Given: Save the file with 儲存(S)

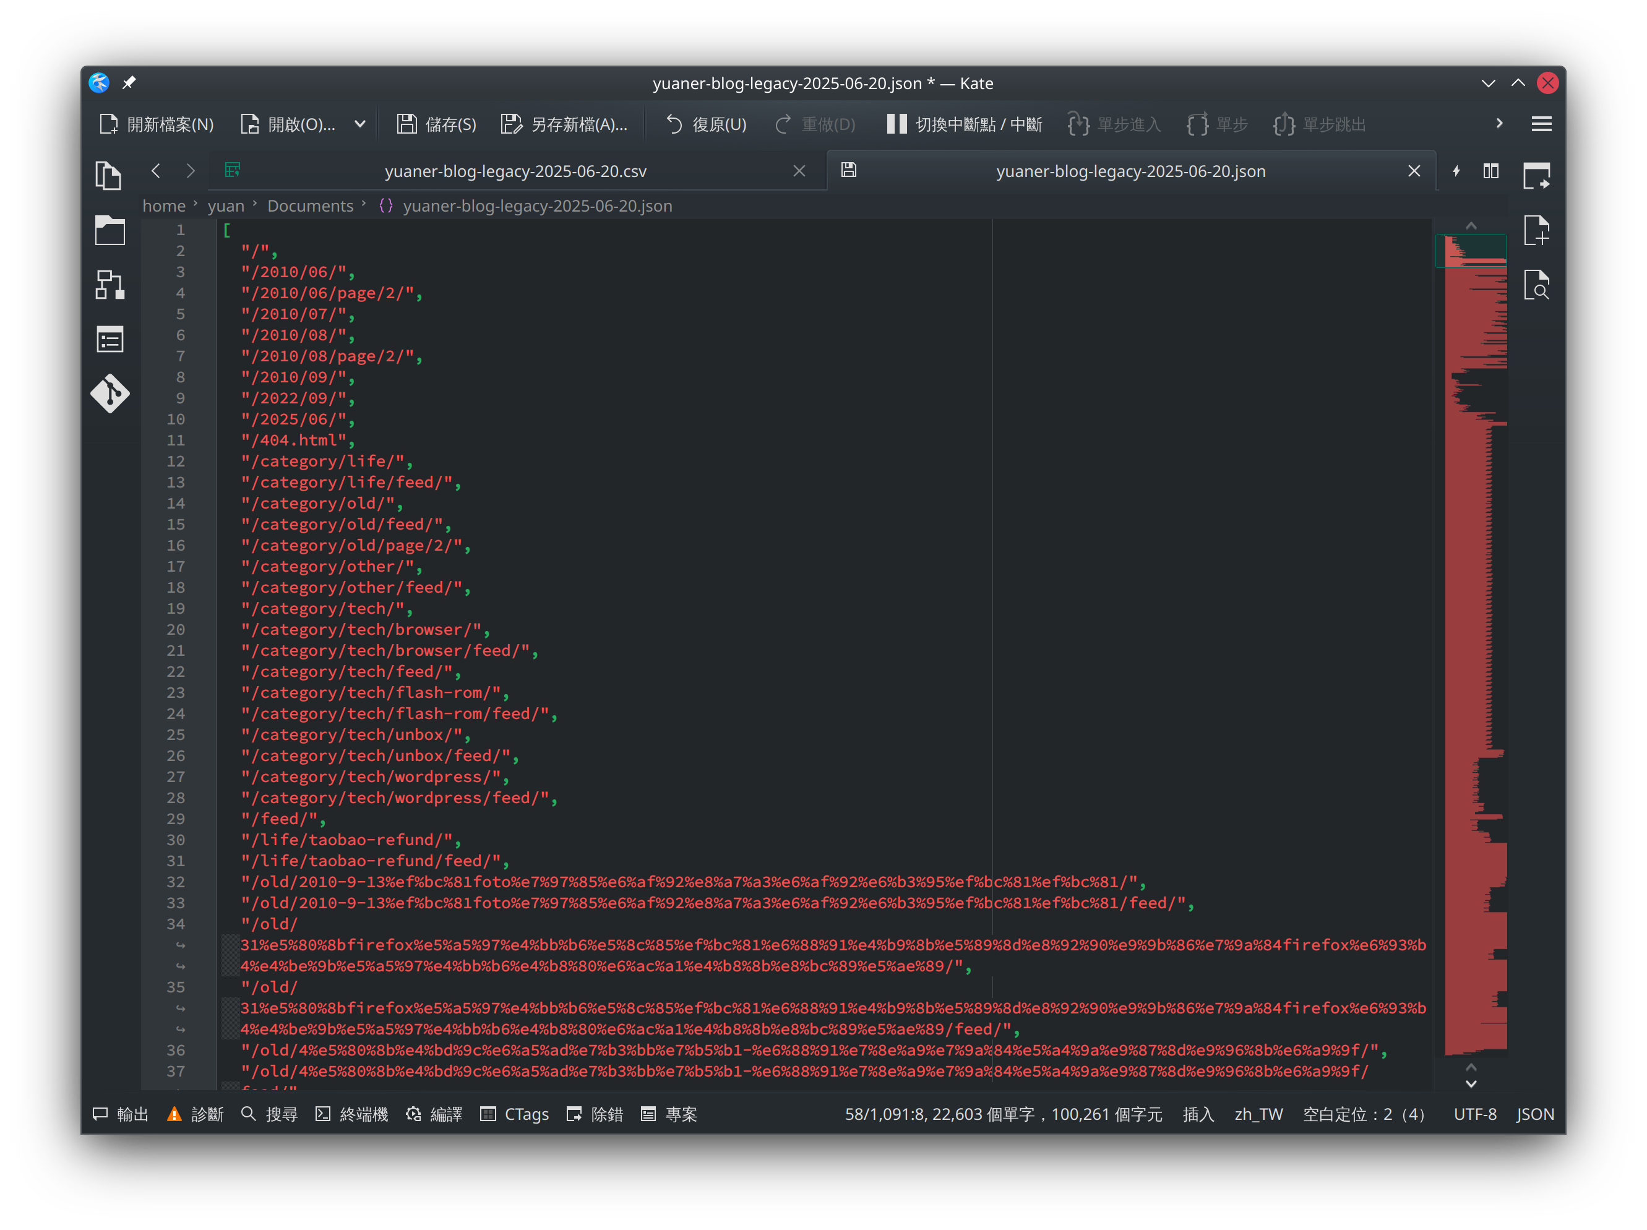Looking at the screenshot, I should click(x=436, y=124).
